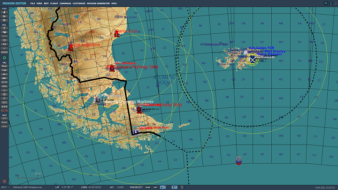Create a new mission from the FILE toolbar
Viewport: 338px width, 190px height.
pos(4,11)
